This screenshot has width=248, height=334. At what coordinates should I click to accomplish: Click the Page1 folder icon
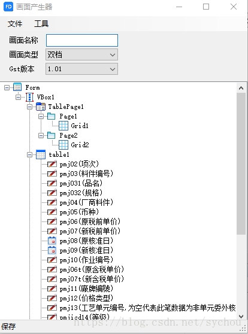coord(51,116)
